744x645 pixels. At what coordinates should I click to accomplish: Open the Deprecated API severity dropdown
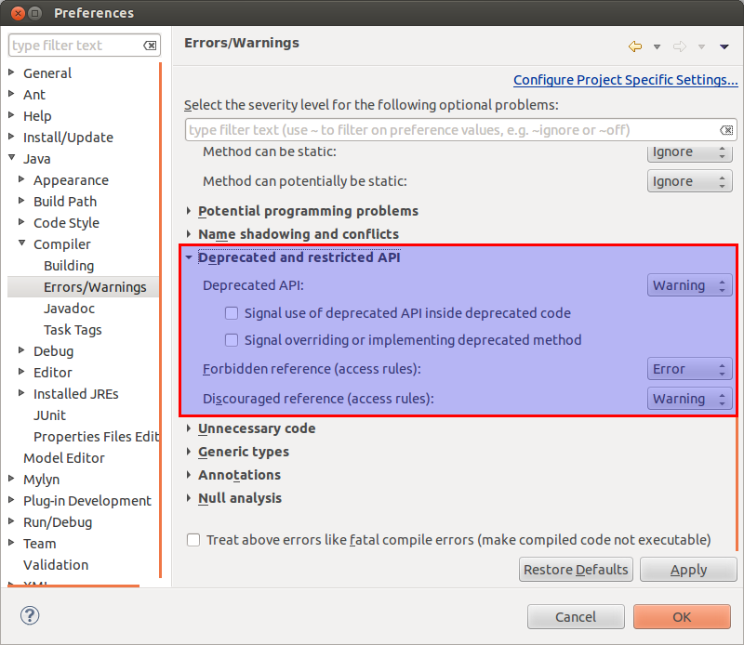point(689,285)
